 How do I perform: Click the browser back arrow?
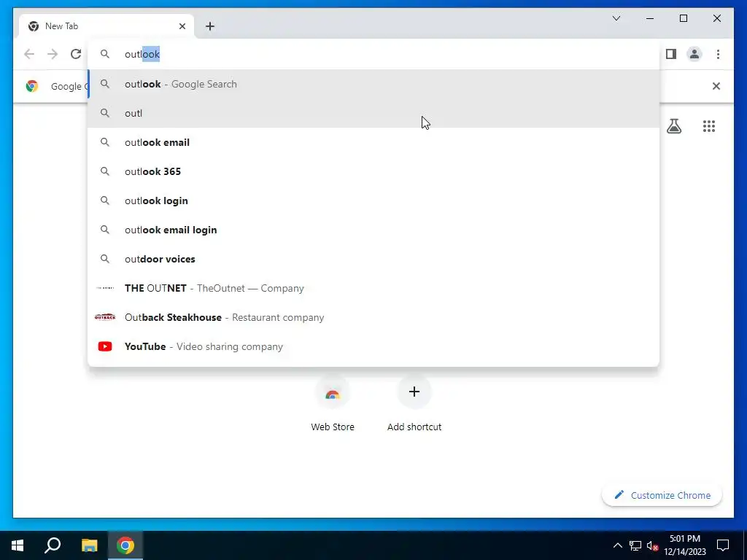[29, 54]
